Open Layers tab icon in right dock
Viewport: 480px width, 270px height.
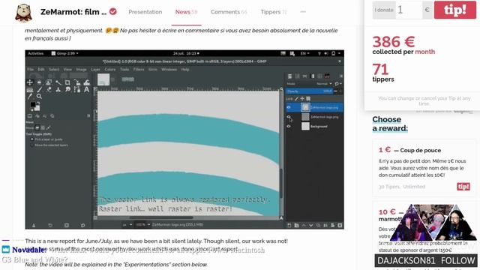pos(290,76)
